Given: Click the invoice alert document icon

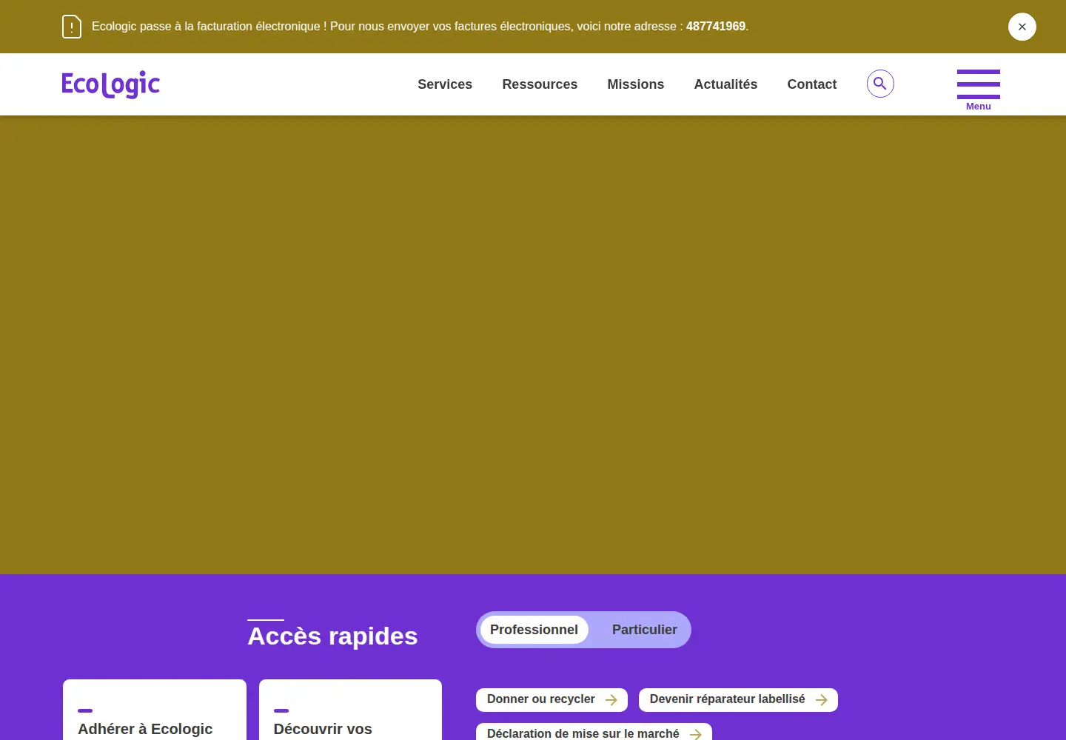Looking at the screenshot, I should (71, 27).
